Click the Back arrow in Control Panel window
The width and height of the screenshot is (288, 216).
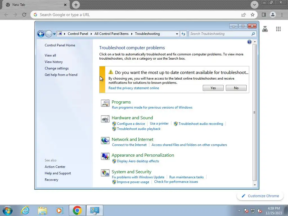click(41, 34)
